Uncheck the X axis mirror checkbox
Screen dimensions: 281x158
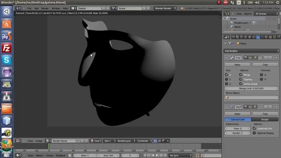pyautogui.click(x=227, y=75)
